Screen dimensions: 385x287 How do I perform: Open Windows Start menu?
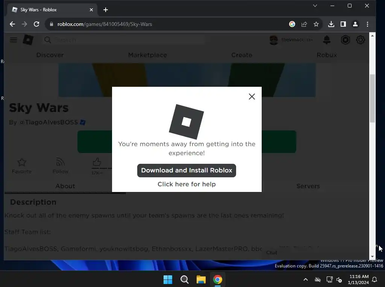pyautogui.click(x=168, y=279)
